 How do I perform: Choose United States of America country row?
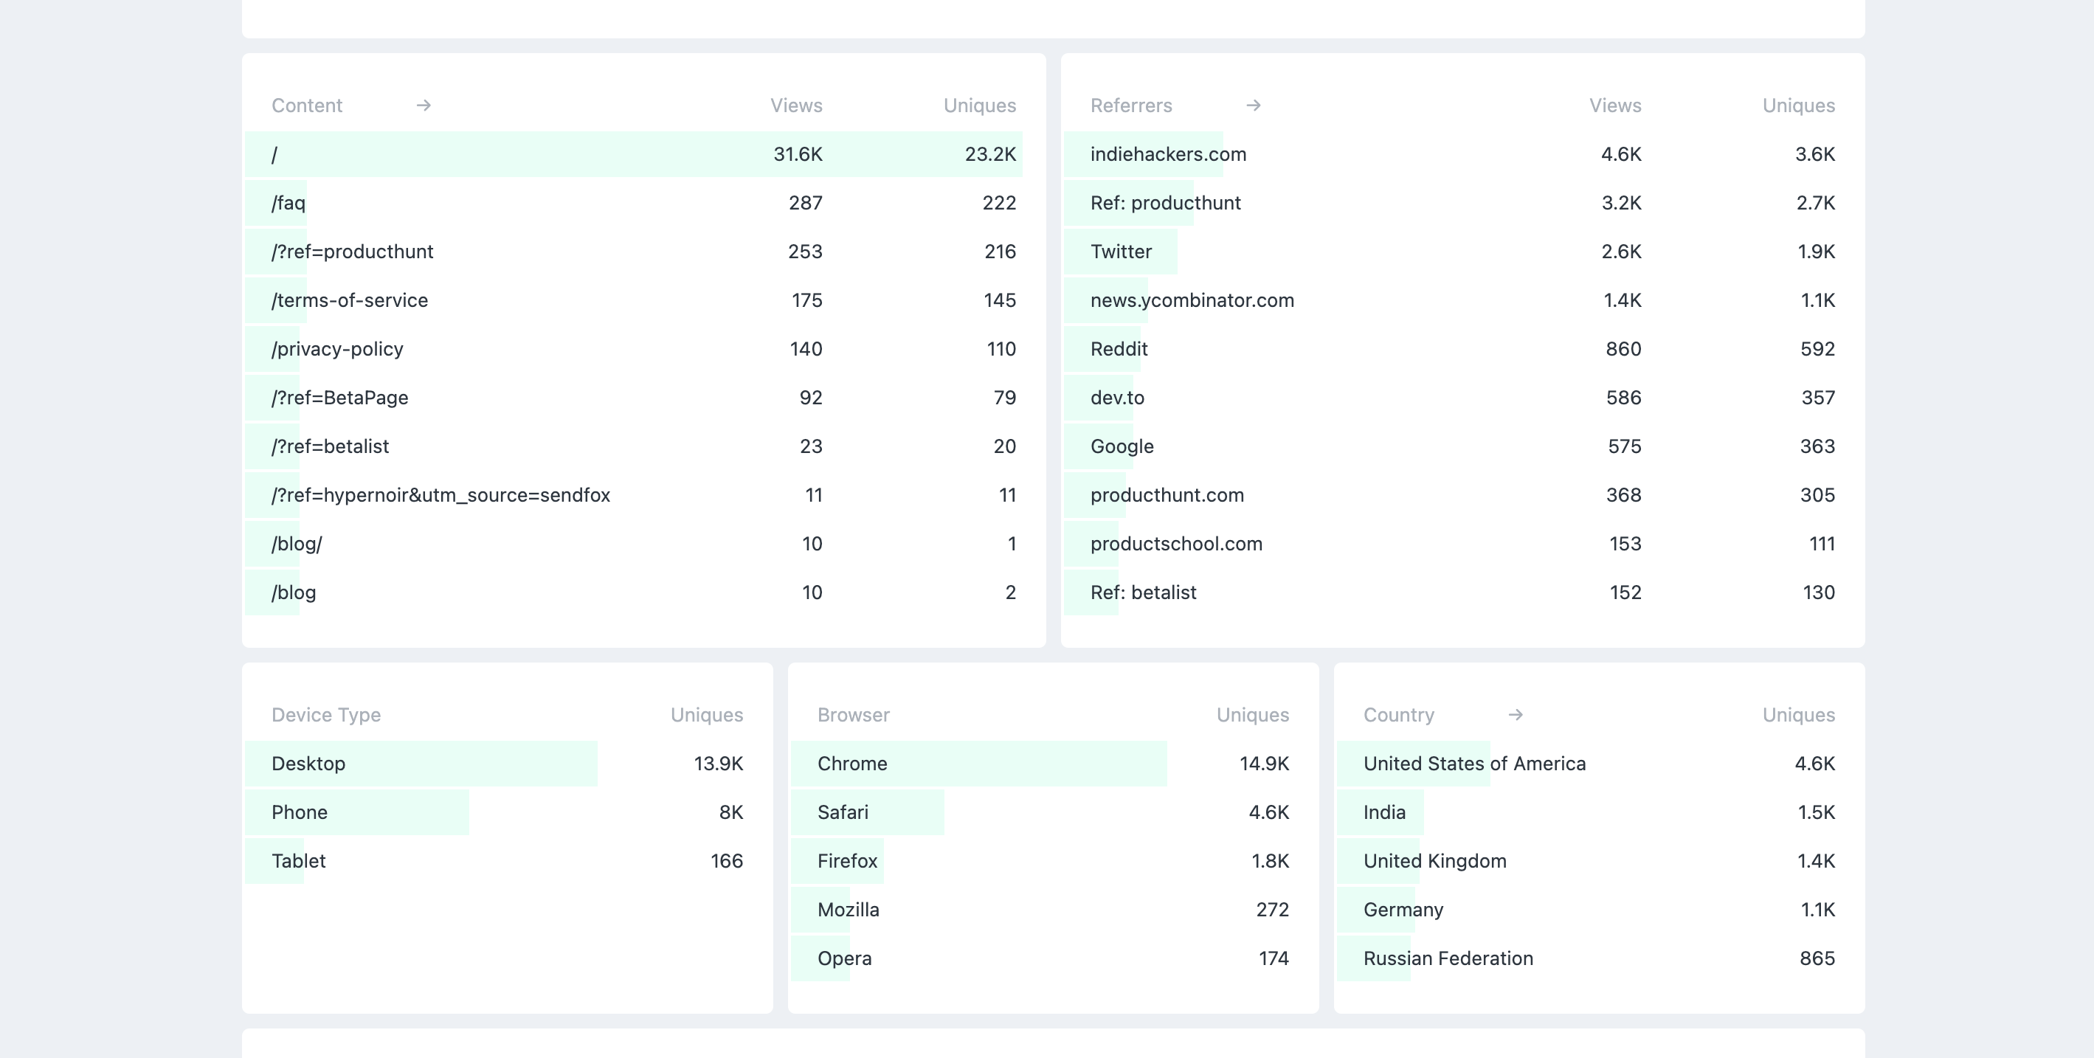(x=1473, y=764)
